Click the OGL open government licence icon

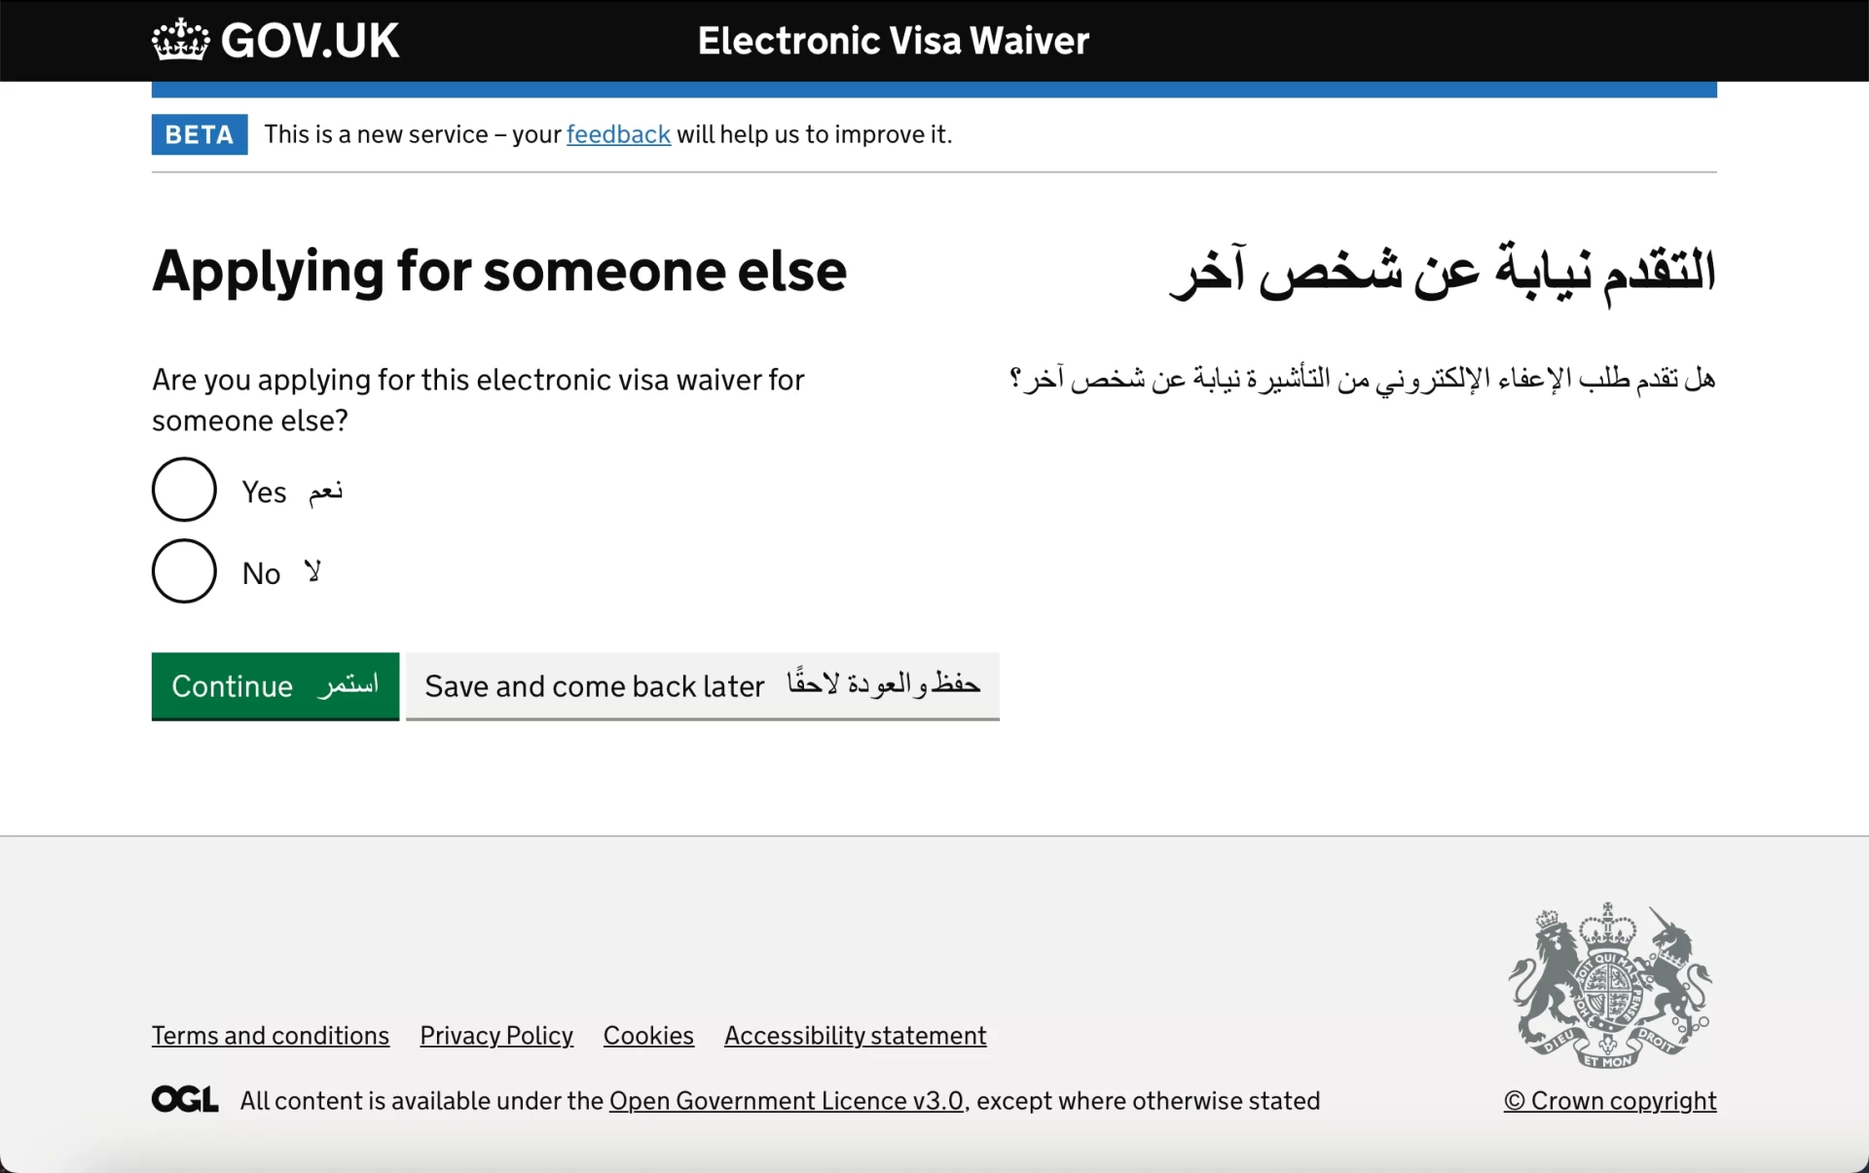185,1099
